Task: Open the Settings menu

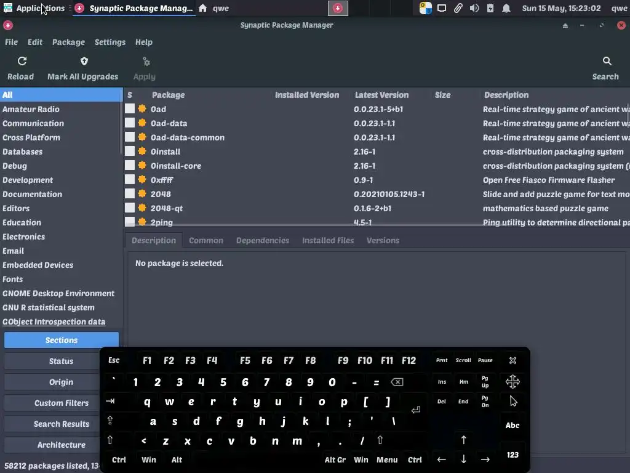Action: tap(110, 42)
